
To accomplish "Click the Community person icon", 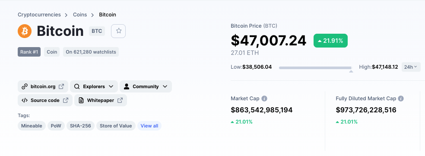I will coord(127,86).
